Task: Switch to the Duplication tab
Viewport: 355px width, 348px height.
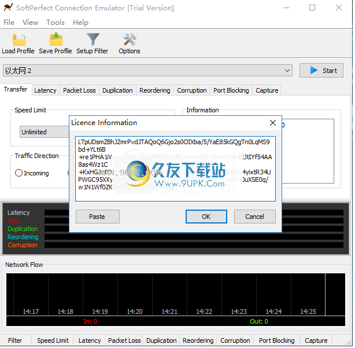Action: 118,91
